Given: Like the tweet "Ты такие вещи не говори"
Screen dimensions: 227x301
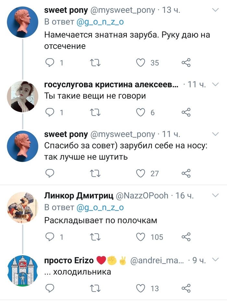Looking at the screenshot, I should pyautogui.click(x=140, y=112).
